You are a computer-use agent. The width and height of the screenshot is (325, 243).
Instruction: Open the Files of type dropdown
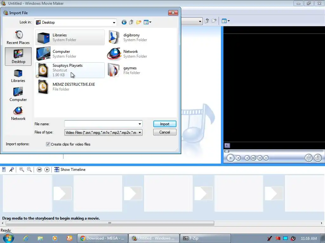coord(103,133)
